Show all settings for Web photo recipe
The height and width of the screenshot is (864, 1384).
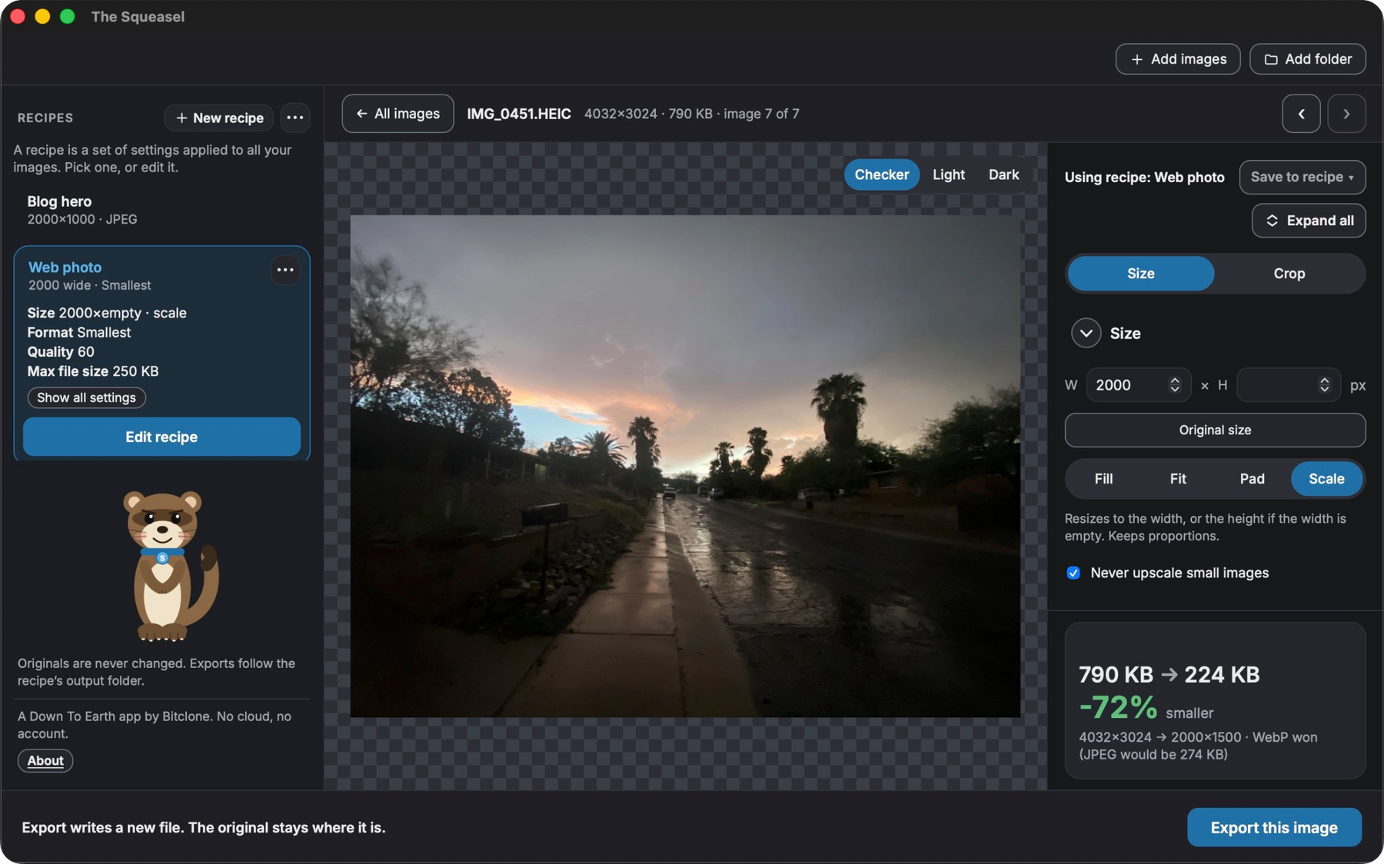pos(86,397)
